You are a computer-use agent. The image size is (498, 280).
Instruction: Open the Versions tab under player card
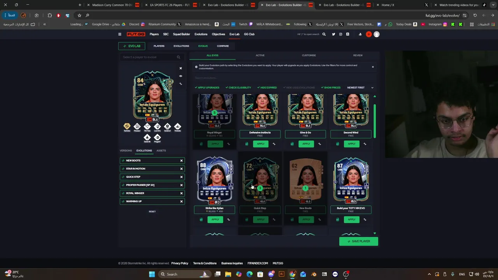(x=126, y=150)
